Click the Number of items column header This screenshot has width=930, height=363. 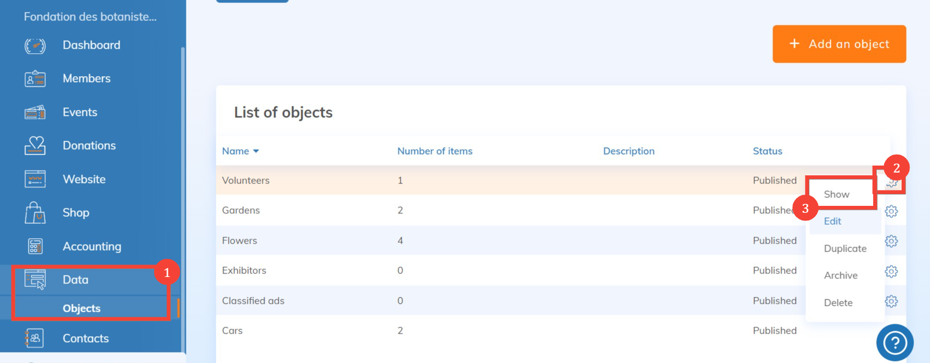[x=435, y=151]
